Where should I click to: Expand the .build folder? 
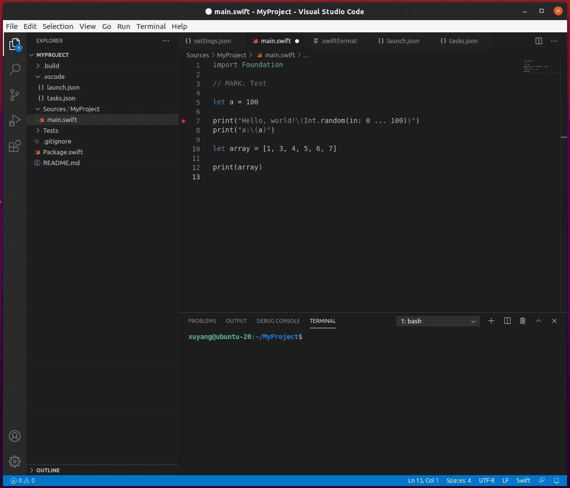pos(51,66)
